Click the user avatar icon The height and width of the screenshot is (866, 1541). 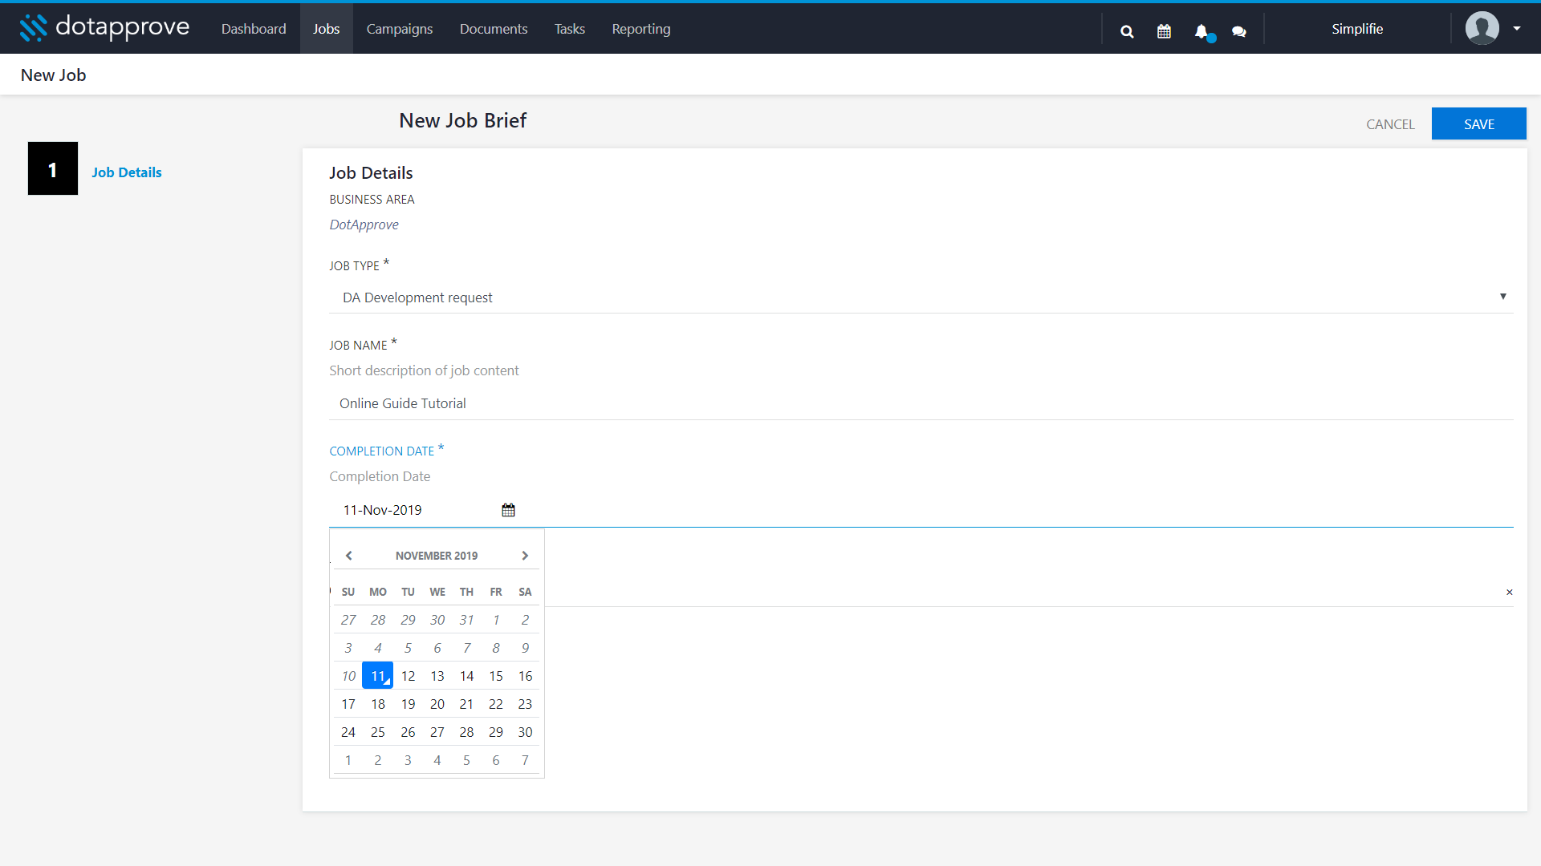(1482, 28)
